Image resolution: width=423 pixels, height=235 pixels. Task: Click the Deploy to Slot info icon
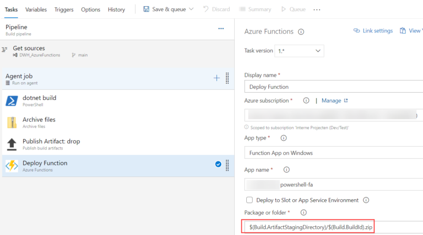[x=366, y=200]
